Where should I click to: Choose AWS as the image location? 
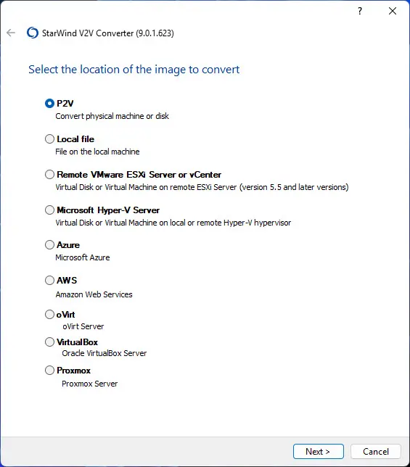tap(49, 280)
